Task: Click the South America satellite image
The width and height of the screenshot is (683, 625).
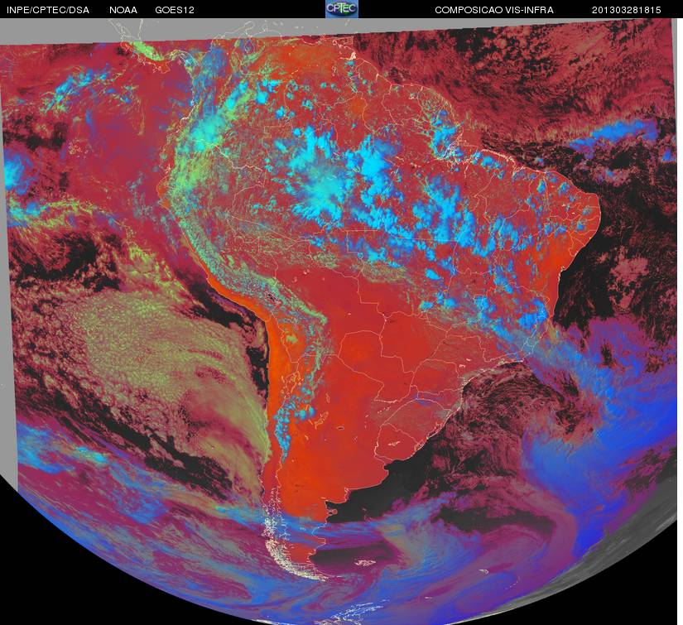Action: [341, 321]
